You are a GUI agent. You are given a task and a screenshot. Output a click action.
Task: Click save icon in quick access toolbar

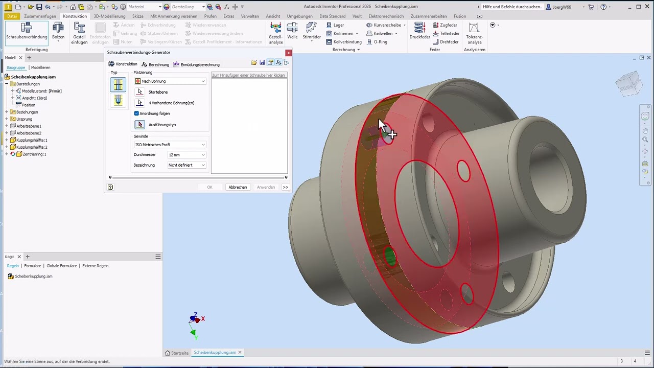pos(39,7)
